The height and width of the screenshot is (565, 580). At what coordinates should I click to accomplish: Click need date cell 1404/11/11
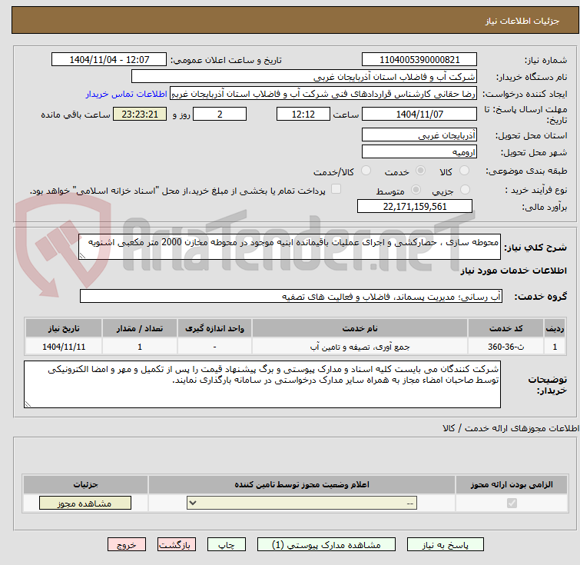[x=64, y=347]
